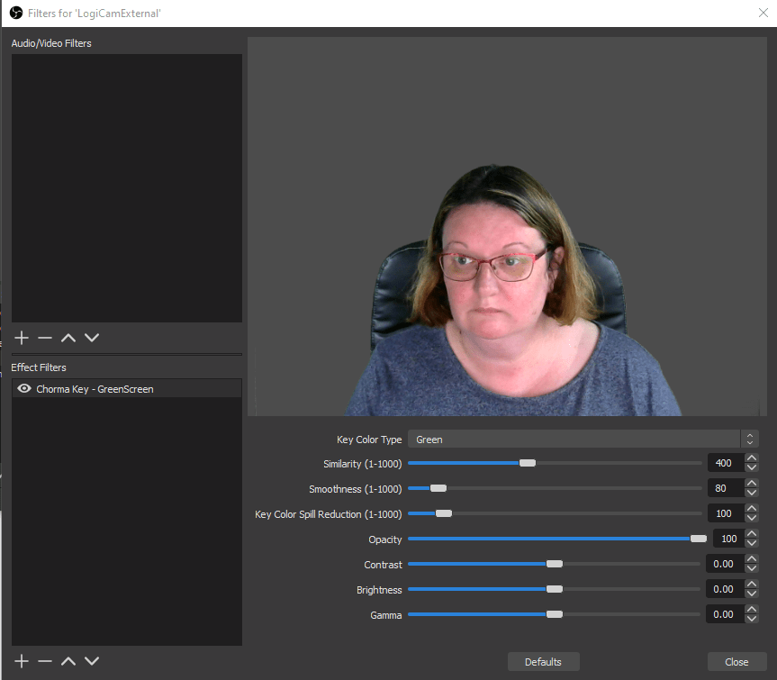Hide the Chorma Key filter with eye icon
Viewport: 777px width, 680px height.
[24, 389]
